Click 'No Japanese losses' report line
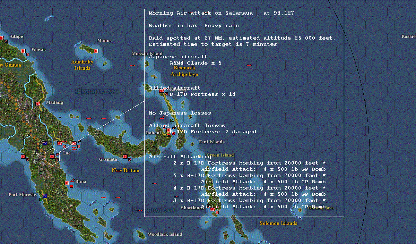 [x=180, y=113]
